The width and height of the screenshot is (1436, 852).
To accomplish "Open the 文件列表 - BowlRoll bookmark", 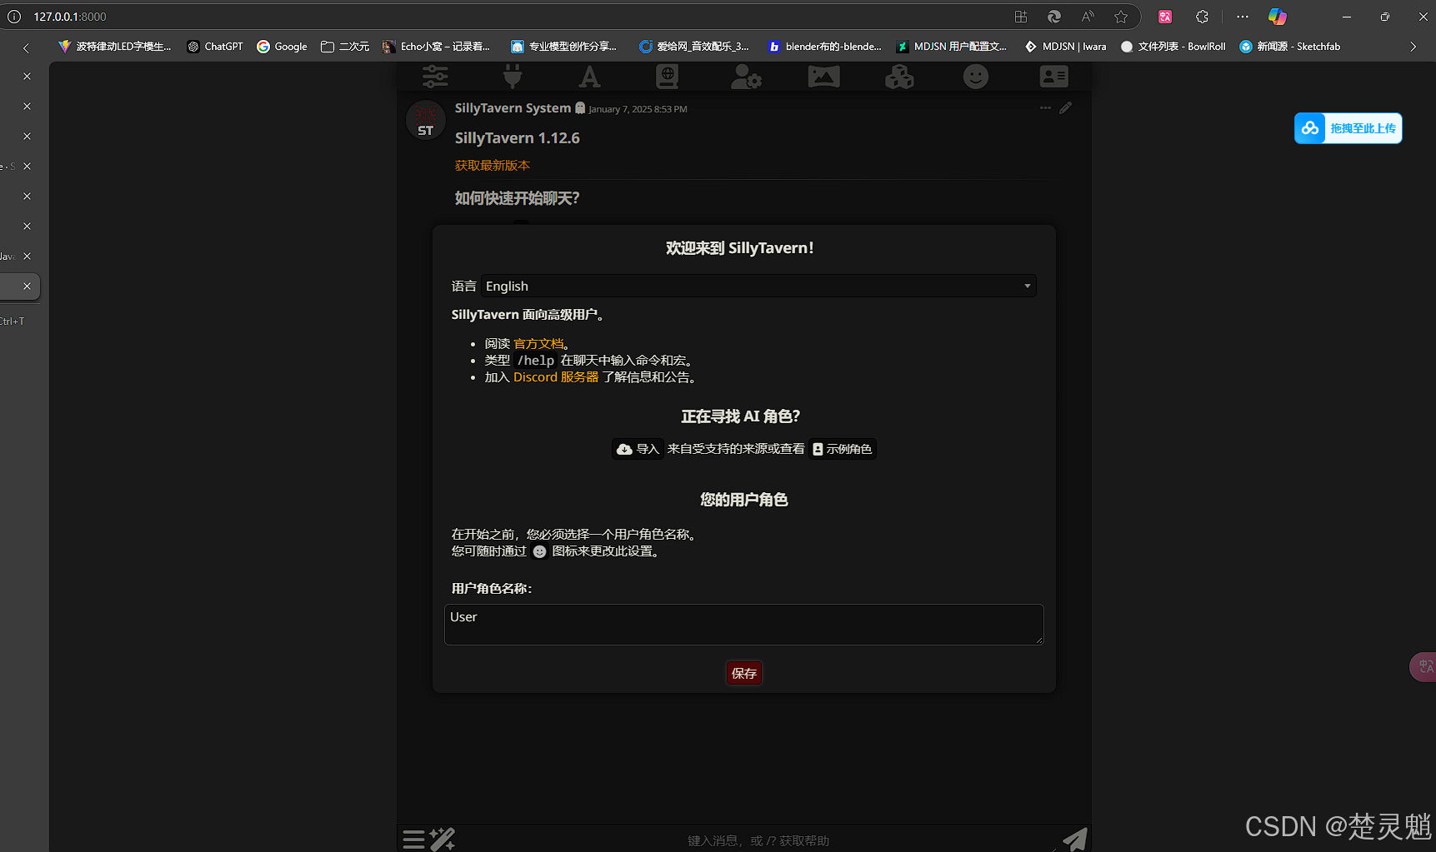I will (1173, 47).
